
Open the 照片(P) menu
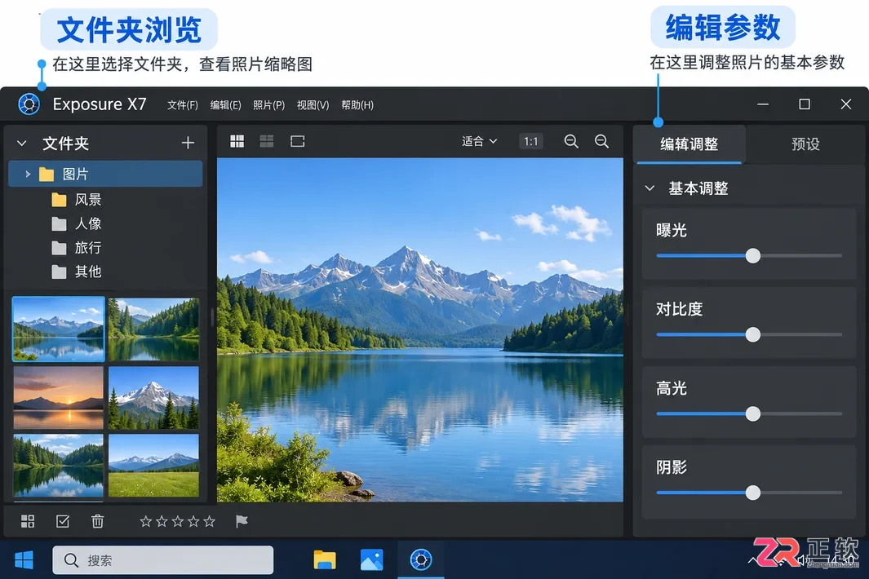pos(268,104)
